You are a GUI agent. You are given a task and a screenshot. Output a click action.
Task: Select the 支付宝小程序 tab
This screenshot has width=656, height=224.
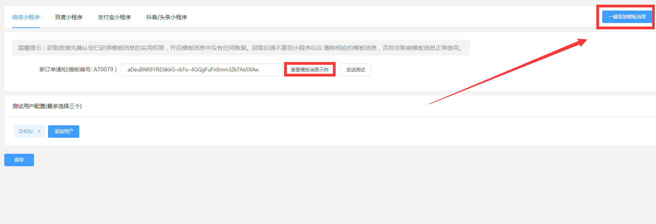click(x=114, y=17)
